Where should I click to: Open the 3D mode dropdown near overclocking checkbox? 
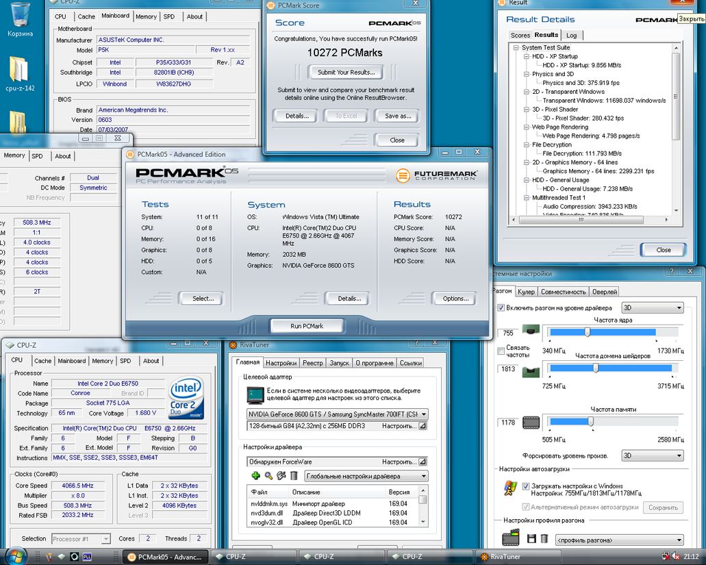coord(653,308)
